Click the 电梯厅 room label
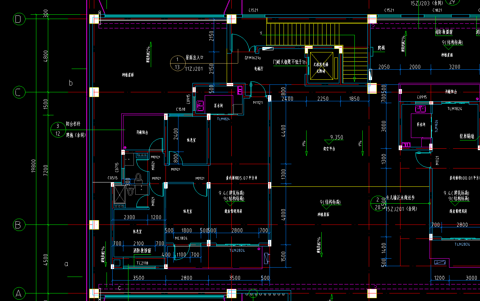Image resolution: width=480 pixels, height=301 pixels. [259, 69]
